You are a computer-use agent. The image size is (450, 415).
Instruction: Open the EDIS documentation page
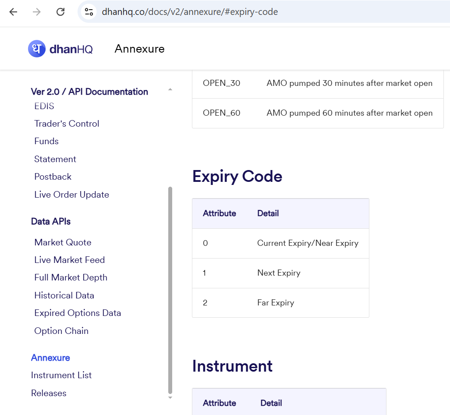tap(44, 106)
